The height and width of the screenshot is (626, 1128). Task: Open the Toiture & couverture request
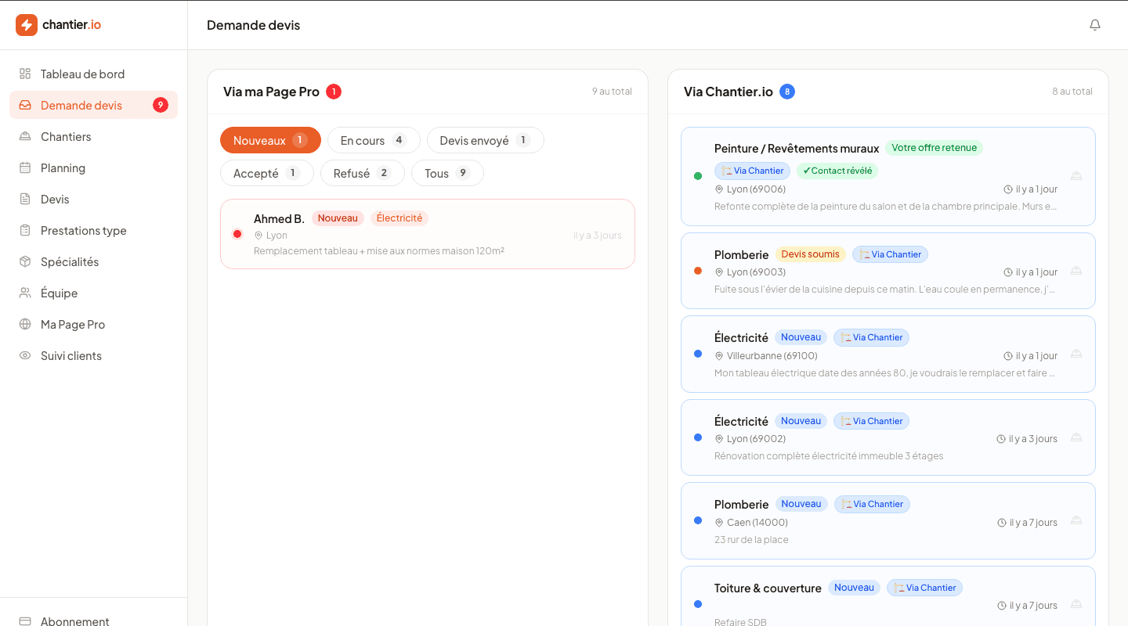(x=888, y=596)
